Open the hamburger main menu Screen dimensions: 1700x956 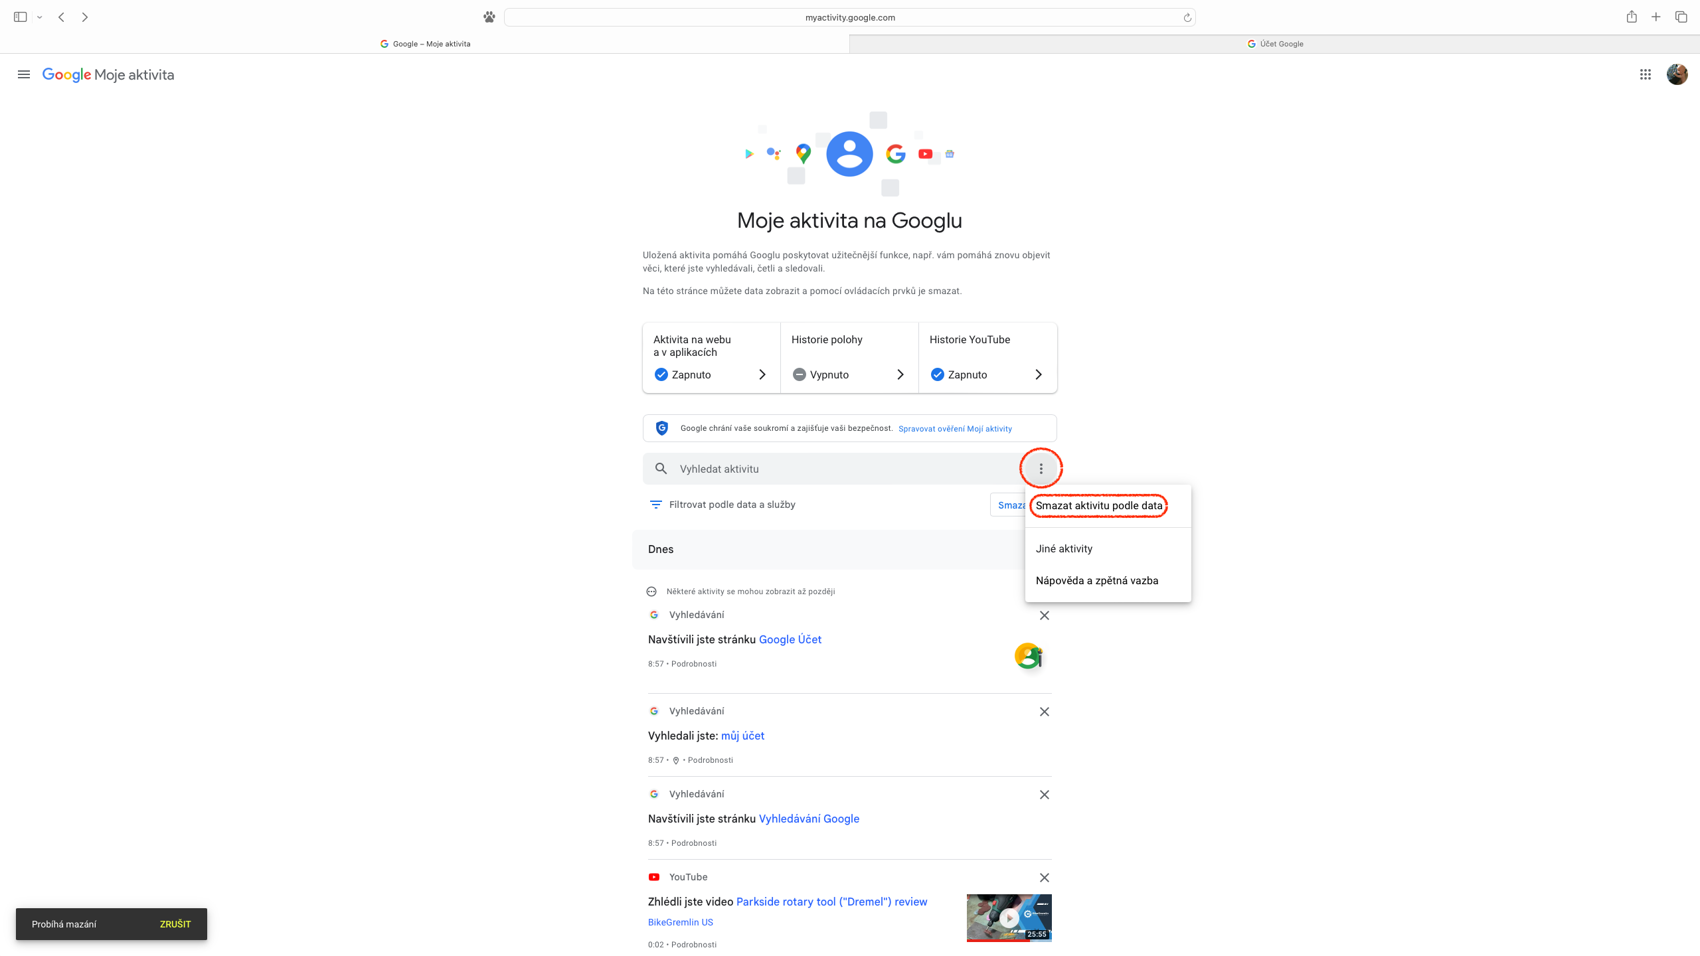[24, 74]
